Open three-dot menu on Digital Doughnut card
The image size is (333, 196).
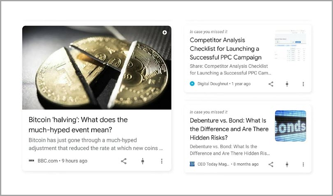tap(303, 84)
